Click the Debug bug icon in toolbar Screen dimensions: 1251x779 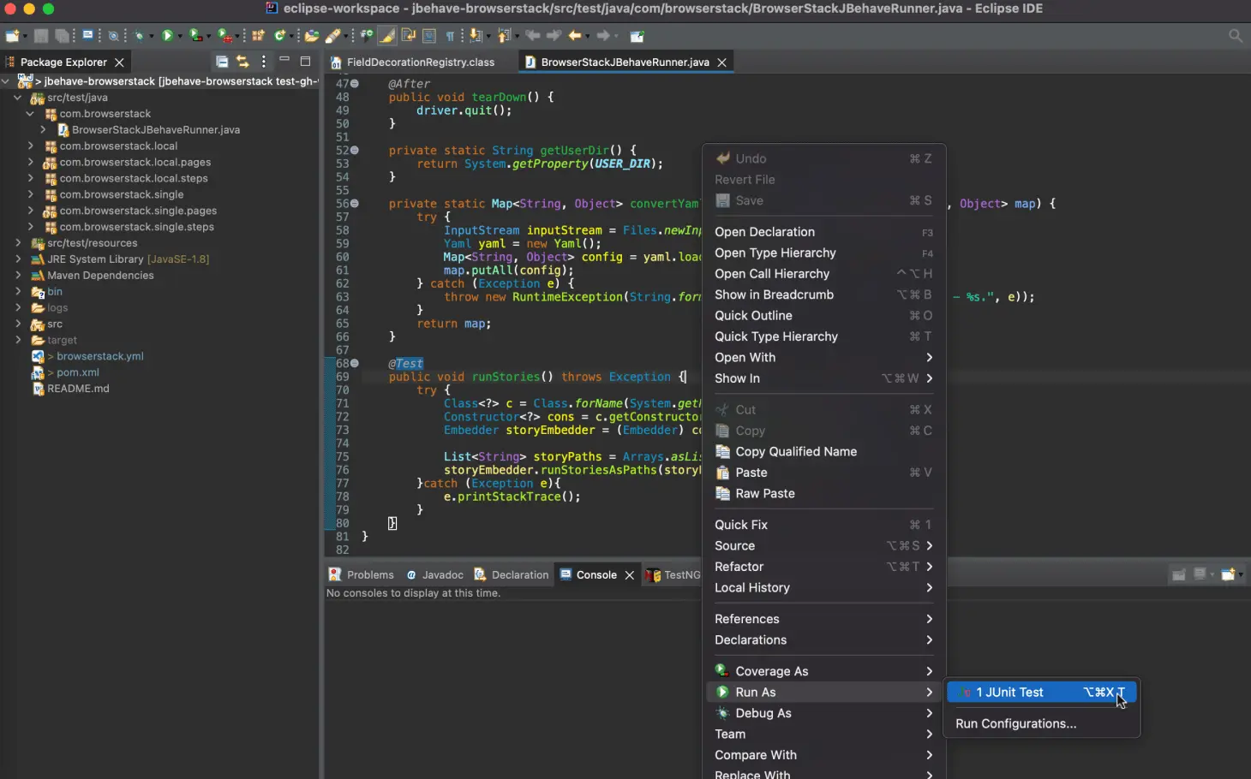tap(138, 36)
